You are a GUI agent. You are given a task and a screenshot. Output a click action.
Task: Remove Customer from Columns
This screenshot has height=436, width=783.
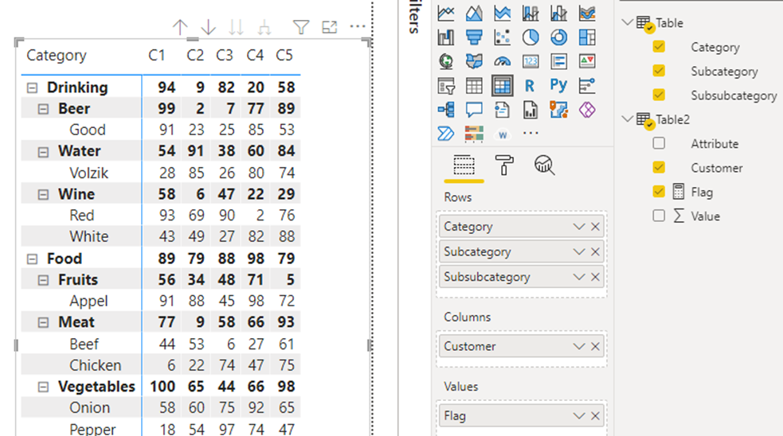coord(595,346)
